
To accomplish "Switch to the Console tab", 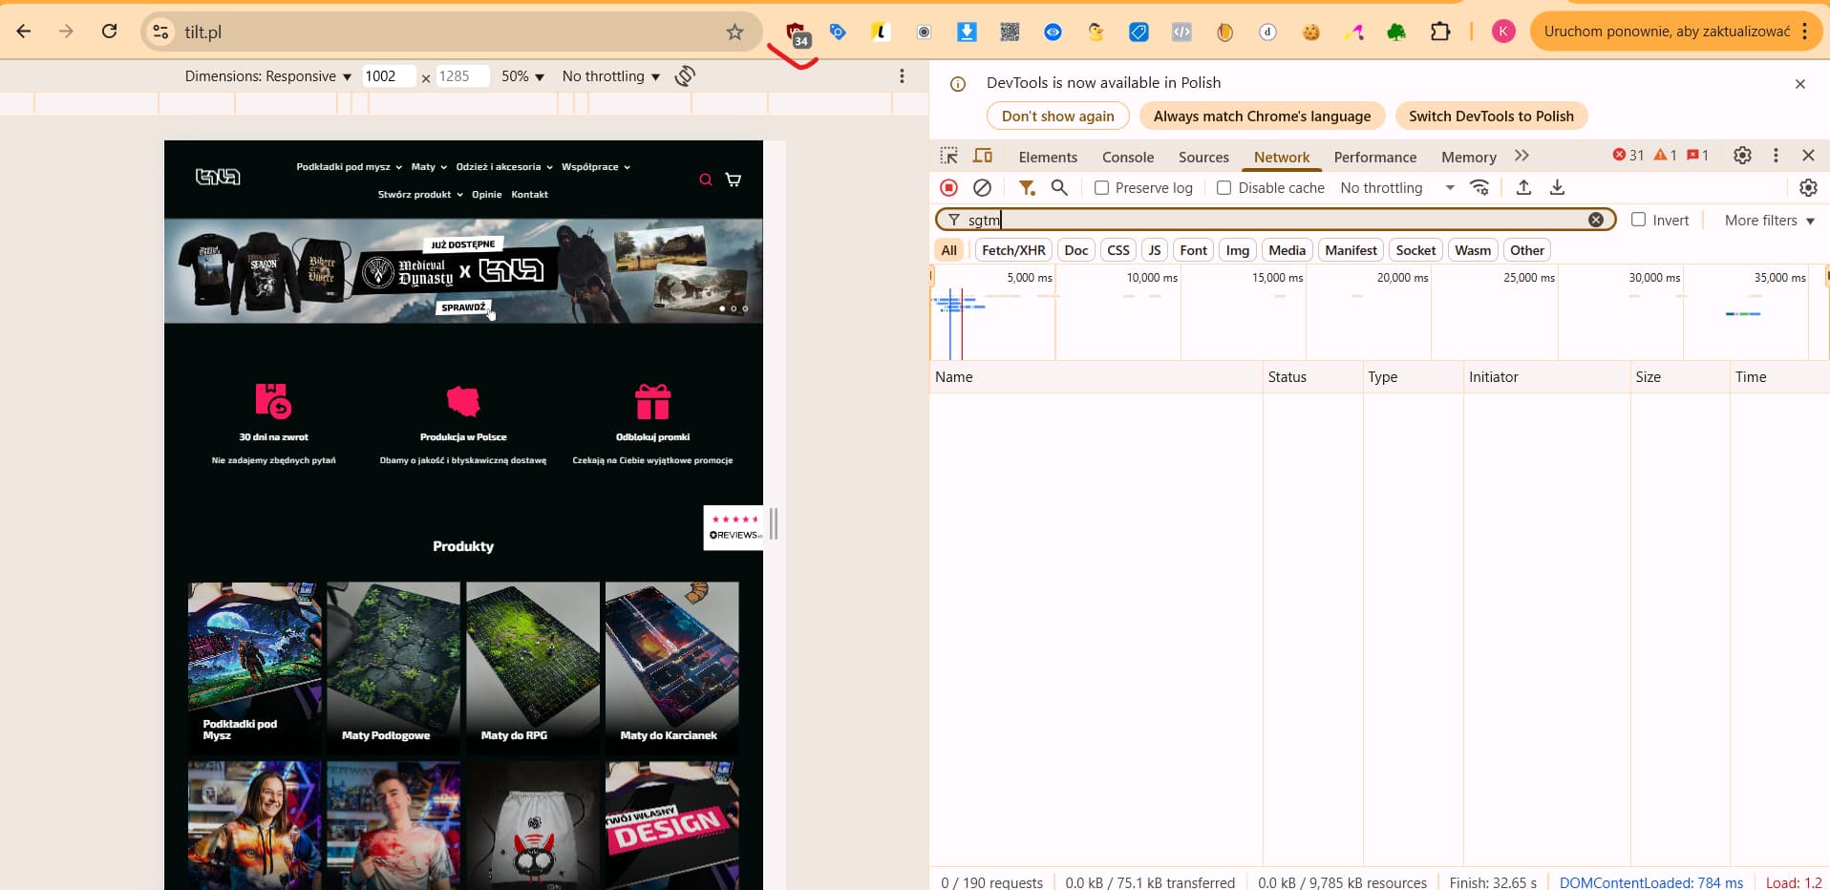I will (1128, 157).
